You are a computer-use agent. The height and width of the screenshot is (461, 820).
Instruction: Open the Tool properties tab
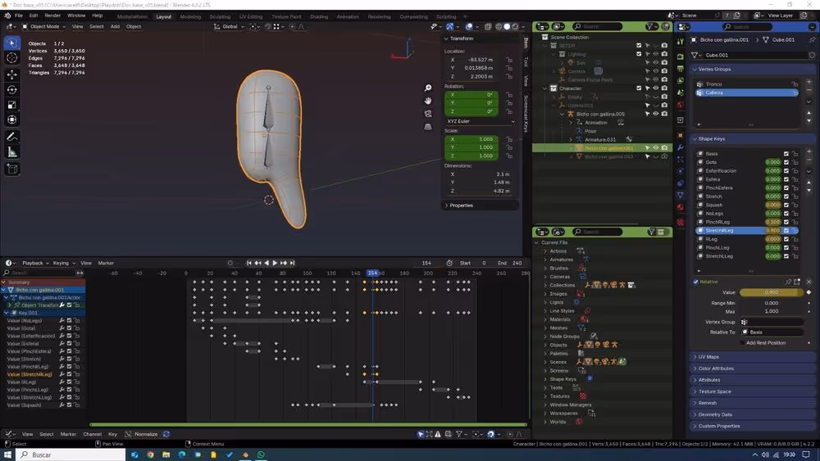coord(681,42)
